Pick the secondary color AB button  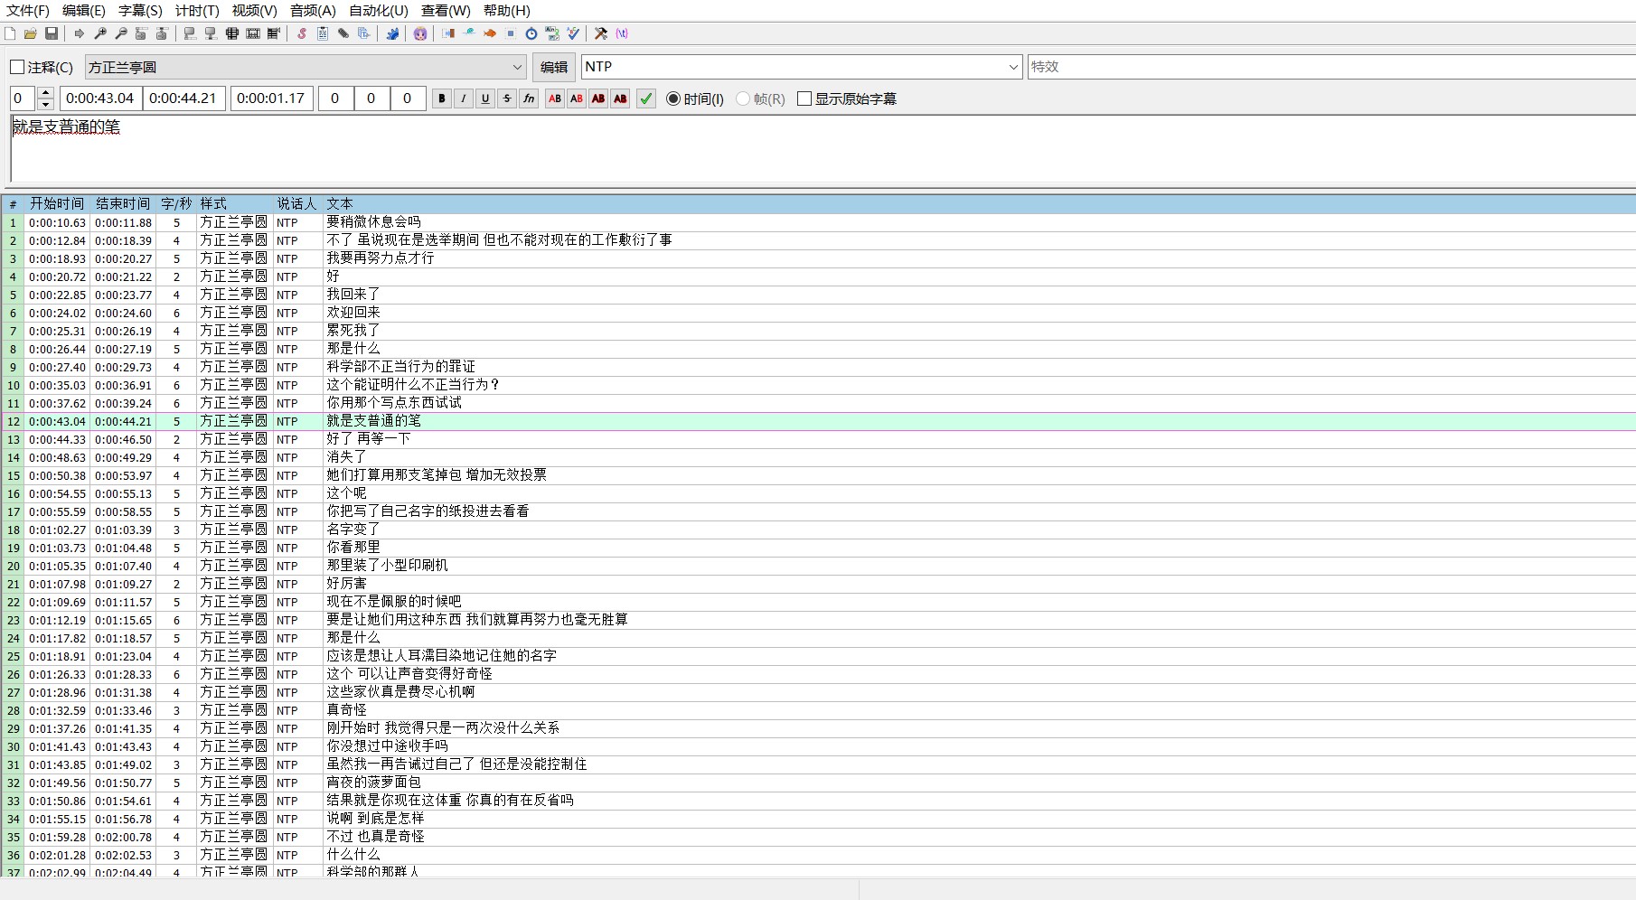[x=577, y=98]
